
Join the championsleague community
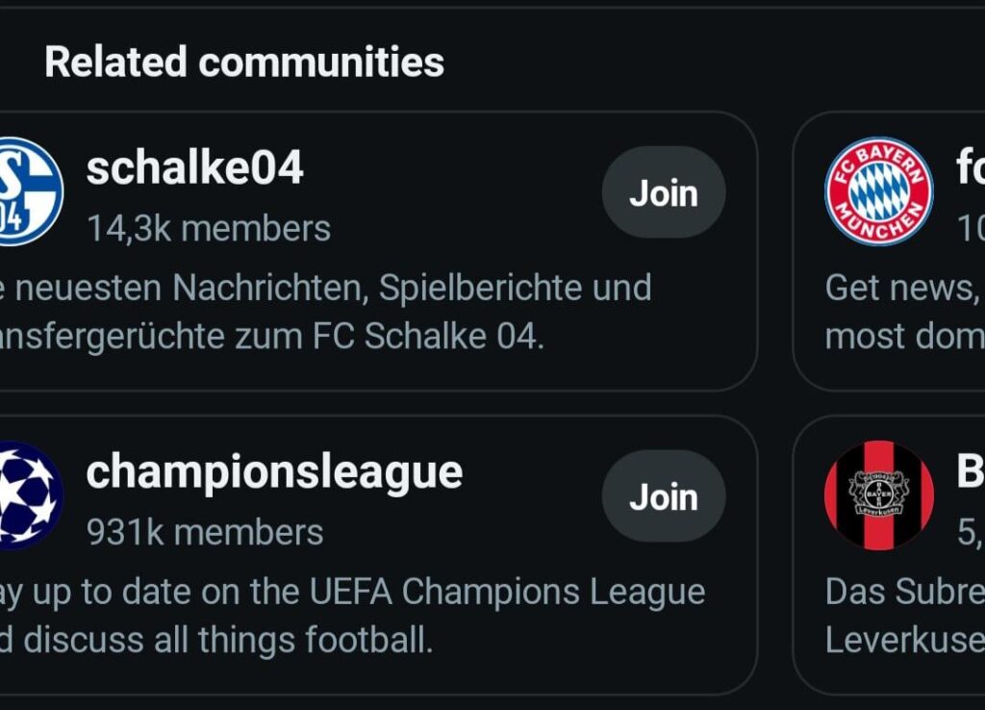tap(664, 496)
